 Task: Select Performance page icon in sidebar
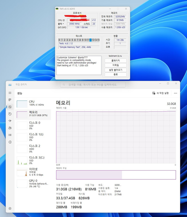point(10,107)
